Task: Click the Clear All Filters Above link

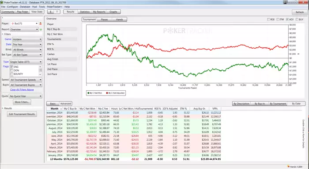Action: coord(22,90)
